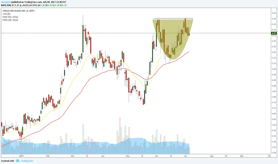Click the dotted current-price line at 5.37

tap(136, 33)
